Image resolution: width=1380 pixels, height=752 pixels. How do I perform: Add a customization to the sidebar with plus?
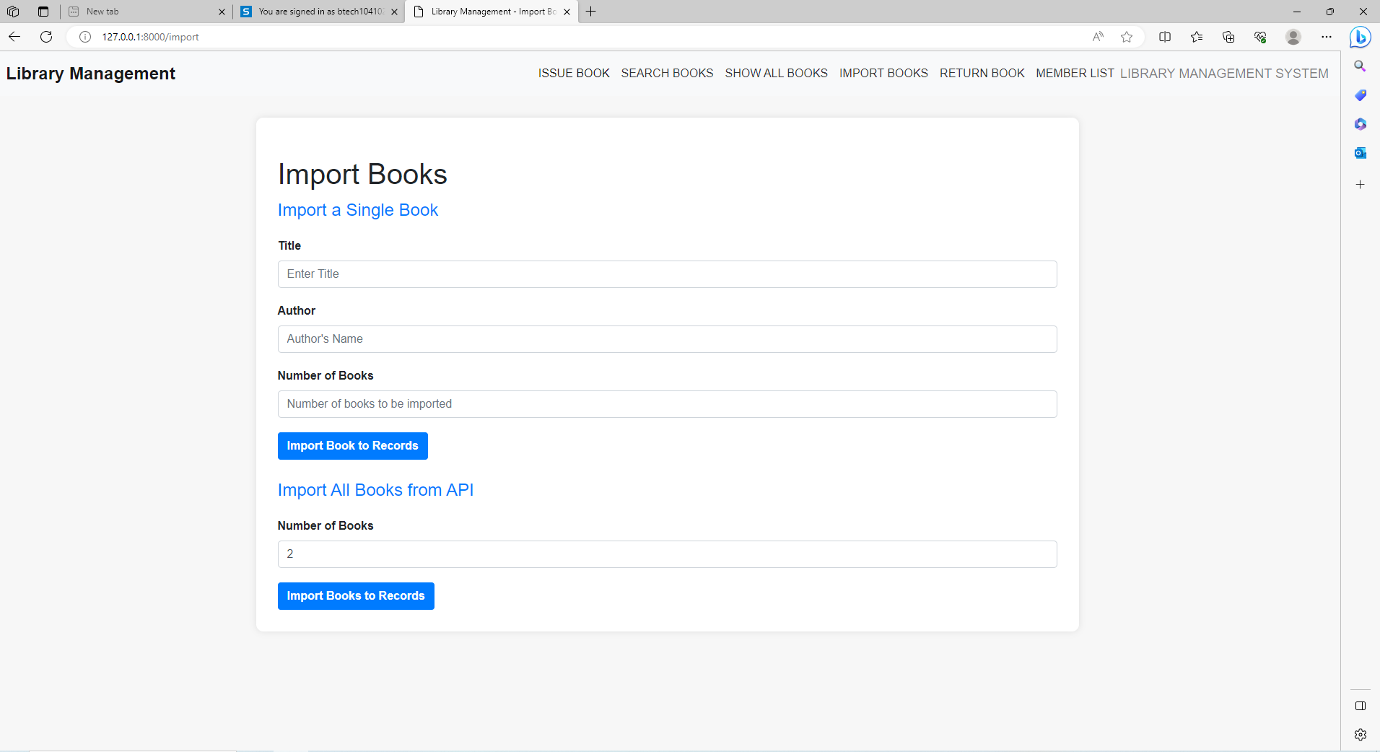coord(1360,184)
